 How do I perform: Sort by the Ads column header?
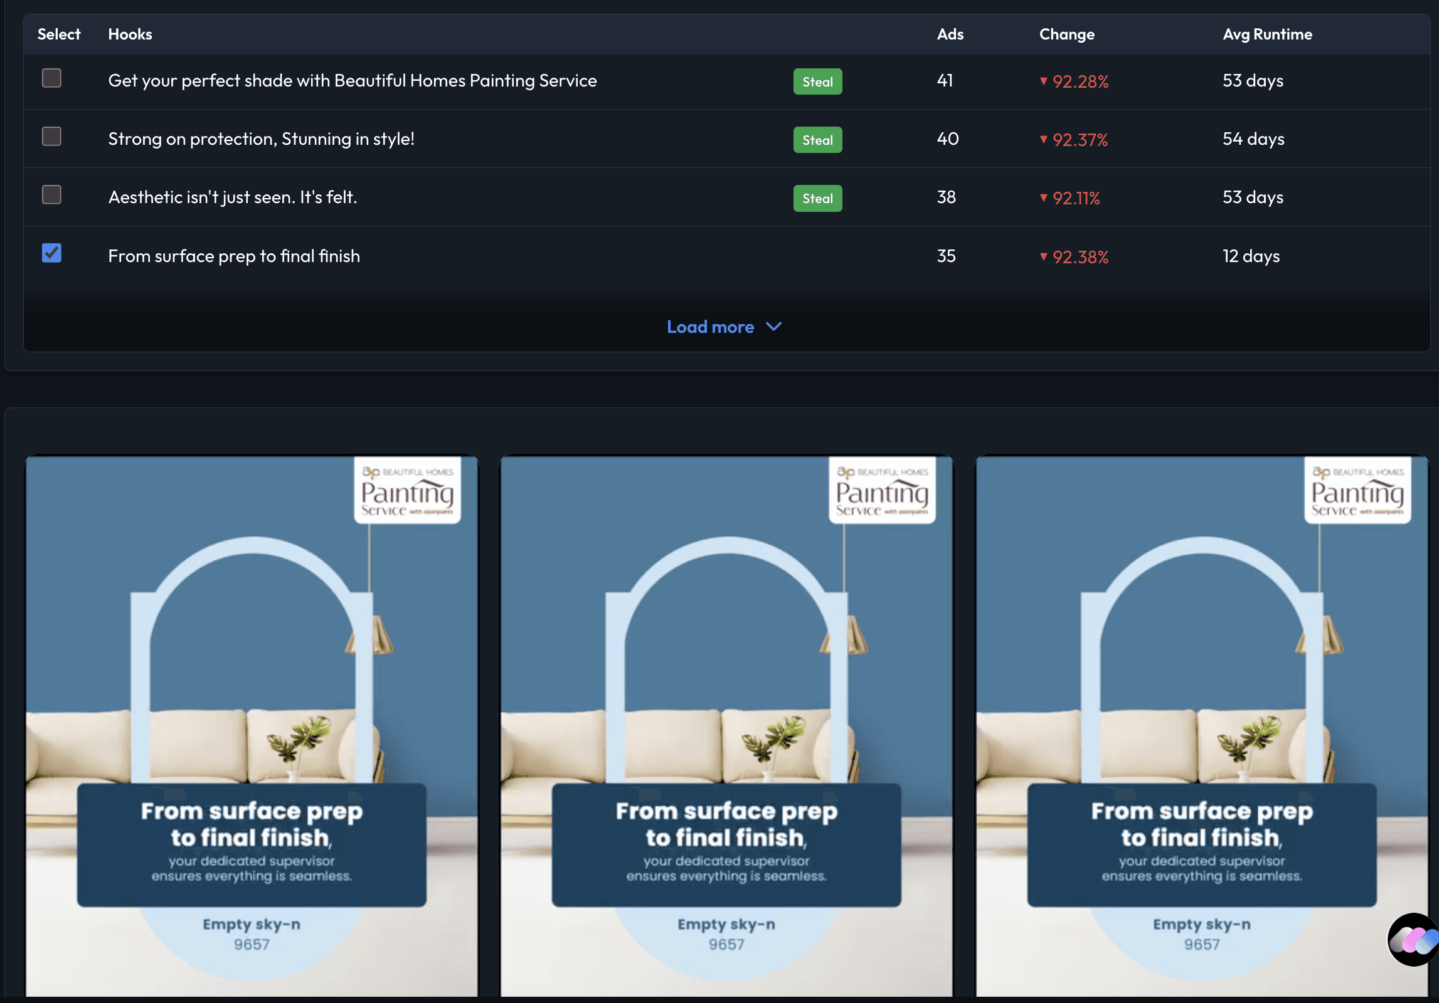(x=950, y=34)
